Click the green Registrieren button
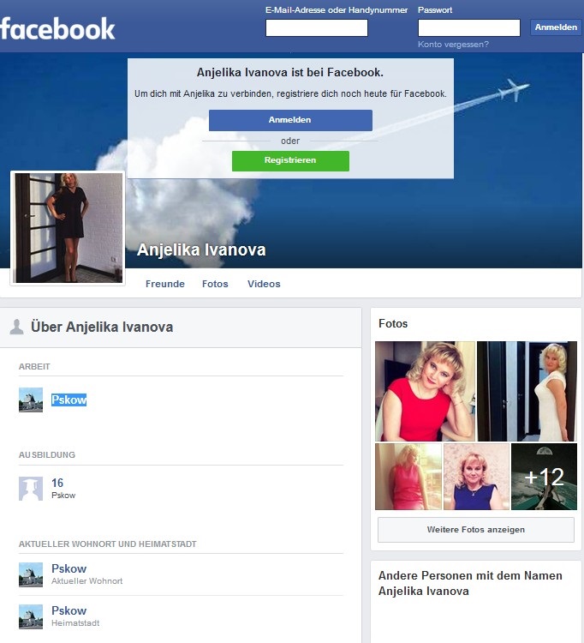The width and height of the screenshot is (584, 643). click(290, 161)
